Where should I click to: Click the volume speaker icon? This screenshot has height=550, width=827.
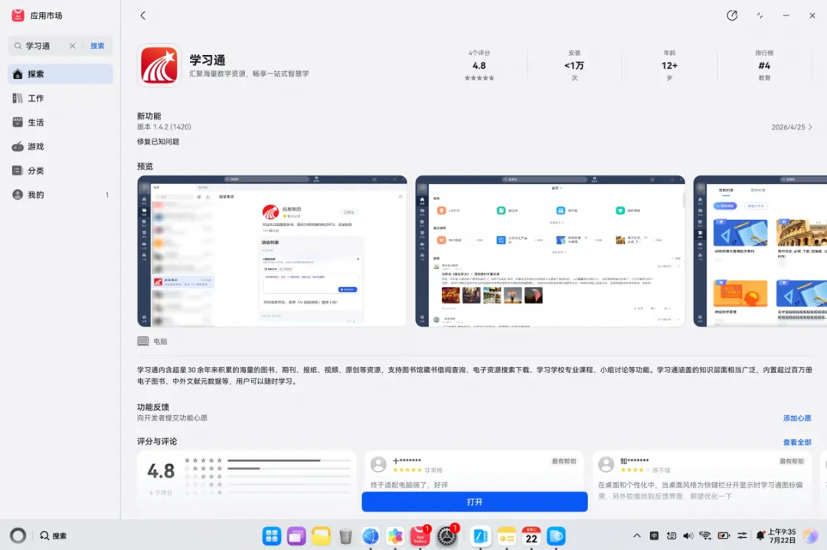[688, 535]
